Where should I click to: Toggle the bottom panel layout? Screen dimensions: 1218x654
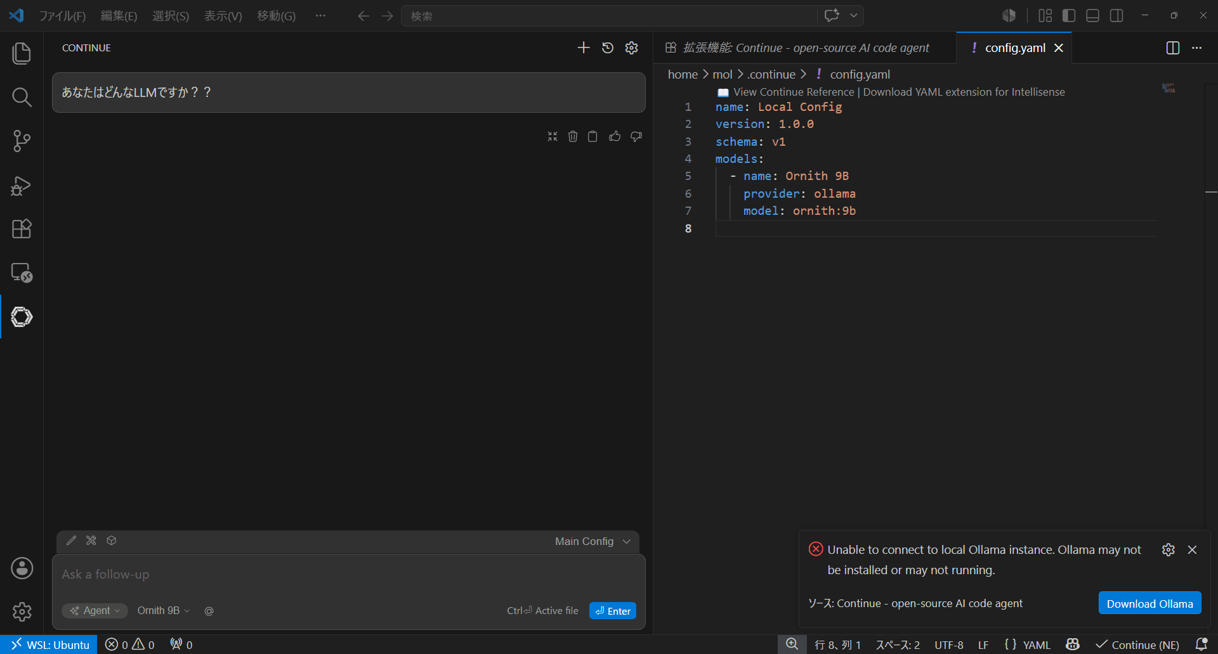coord(1092,15)
